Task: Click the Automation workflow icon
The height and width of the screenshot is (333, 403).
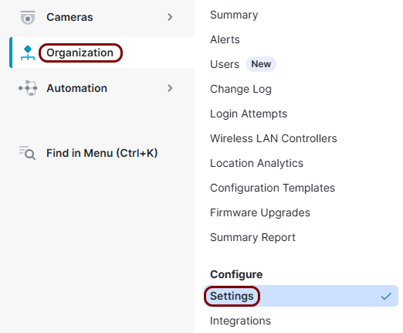Action: point(28,88)
